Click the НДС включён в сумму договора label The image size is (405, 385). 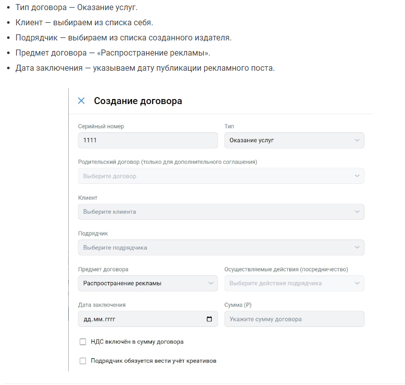[137, 342]
